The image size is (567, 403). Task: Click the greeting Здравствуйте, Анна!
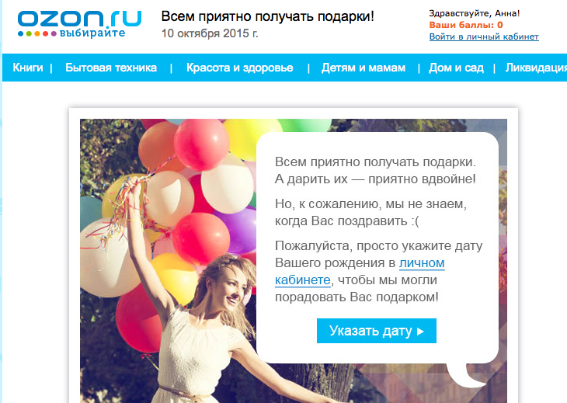[475, 13]
